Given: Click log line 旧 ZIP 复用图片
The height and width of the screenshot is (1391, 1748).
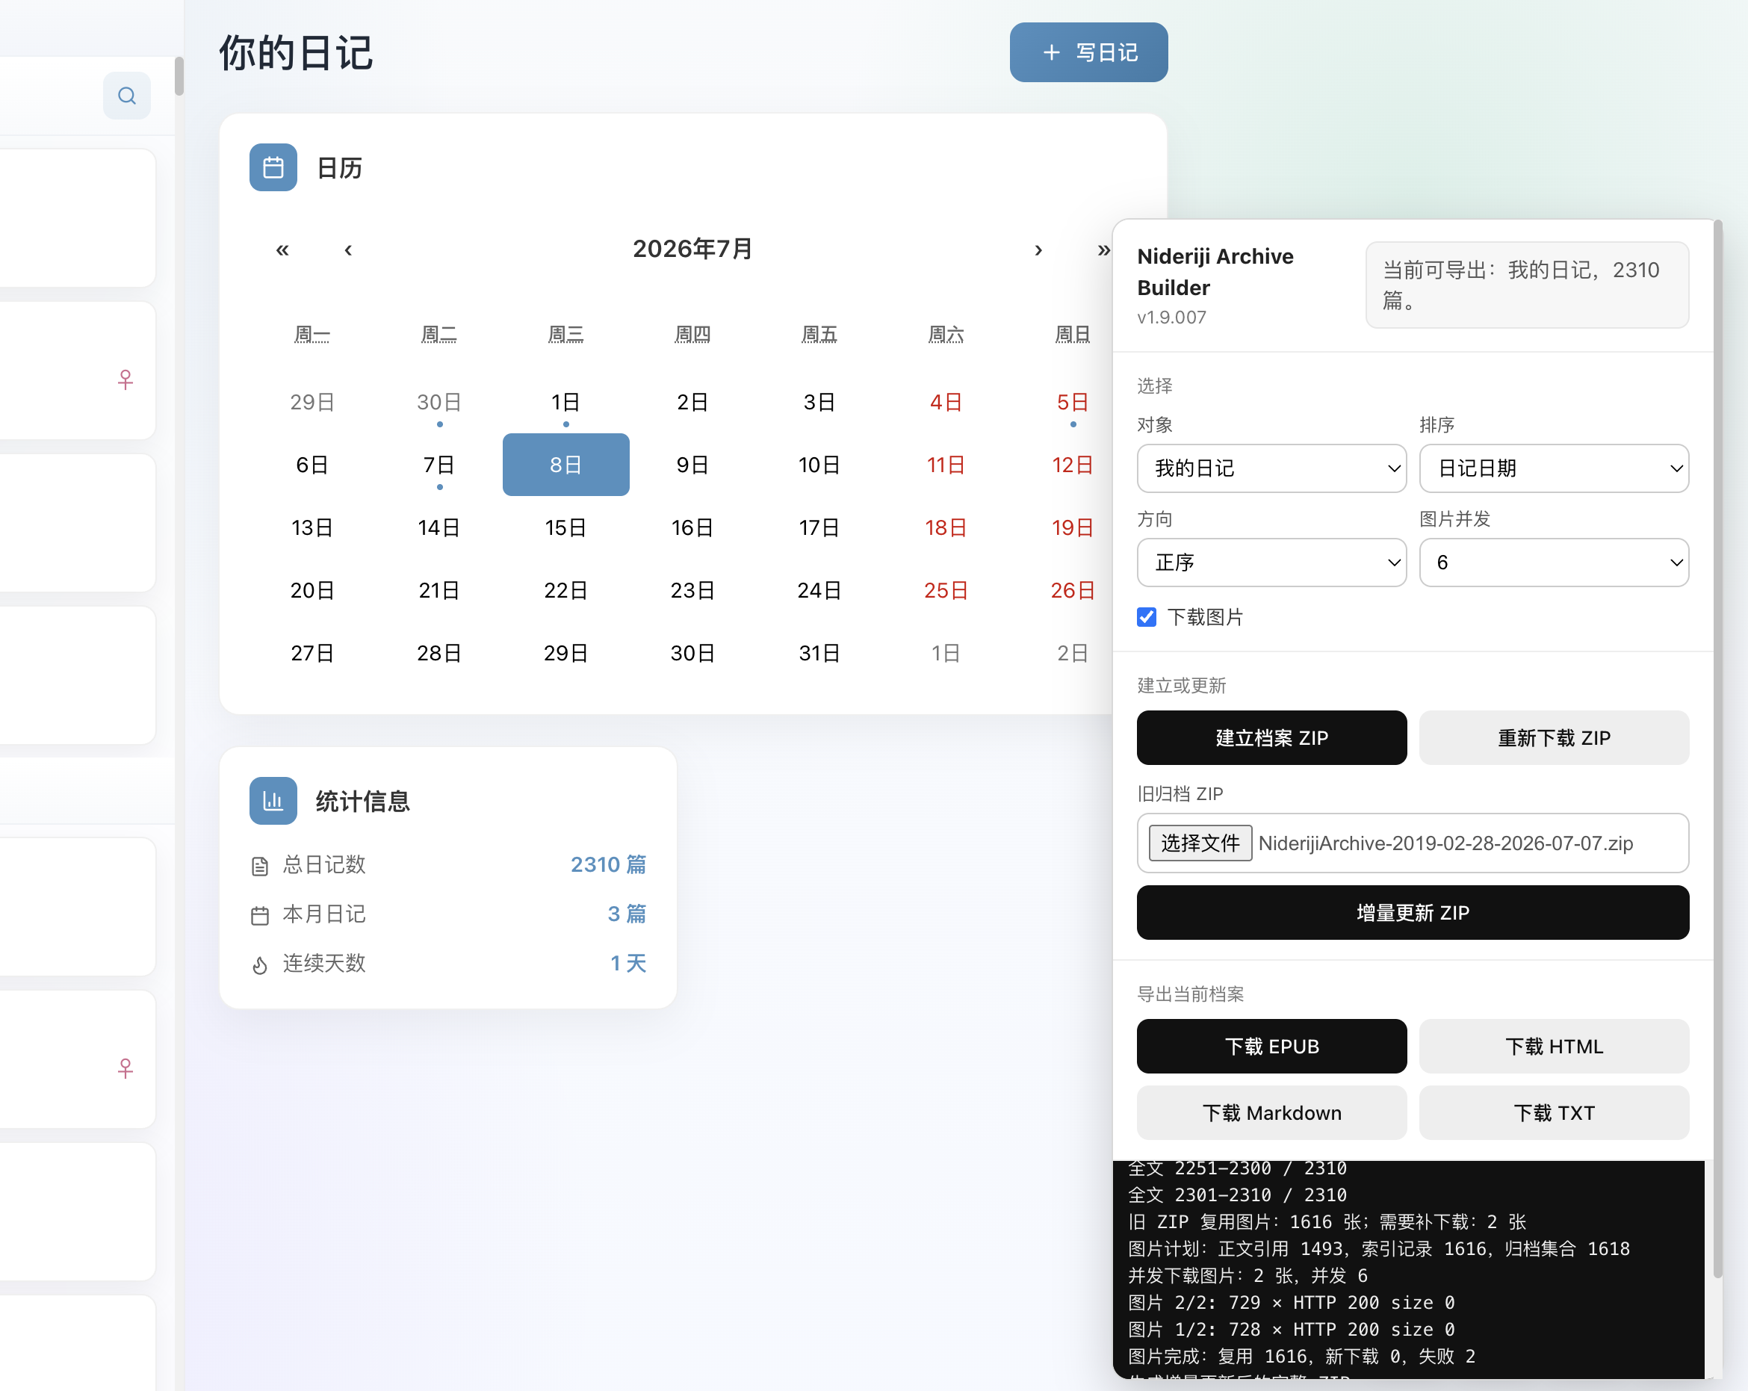Looking at the screenshot, I should pos(1327,1221).
